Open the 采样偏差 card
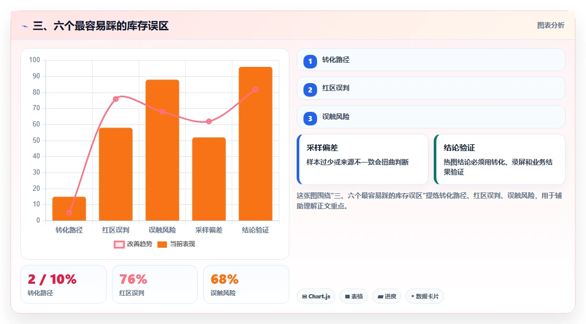Viewport: 586px width, 324px height. point(363,159)
